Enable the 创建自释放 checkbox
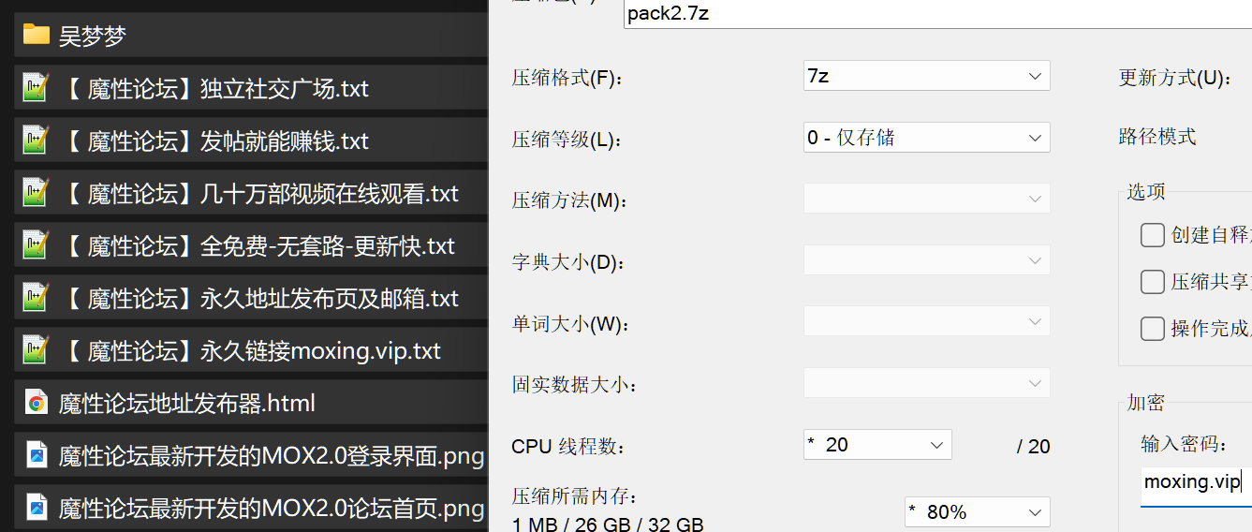The width and height of the screenshot is (1252, 532). click(x=1153, y=235)
